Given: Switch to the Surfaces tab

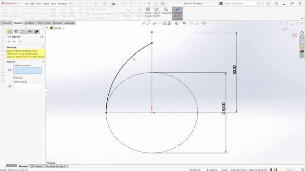Looking at the screenshot, I should click(30, 23).
